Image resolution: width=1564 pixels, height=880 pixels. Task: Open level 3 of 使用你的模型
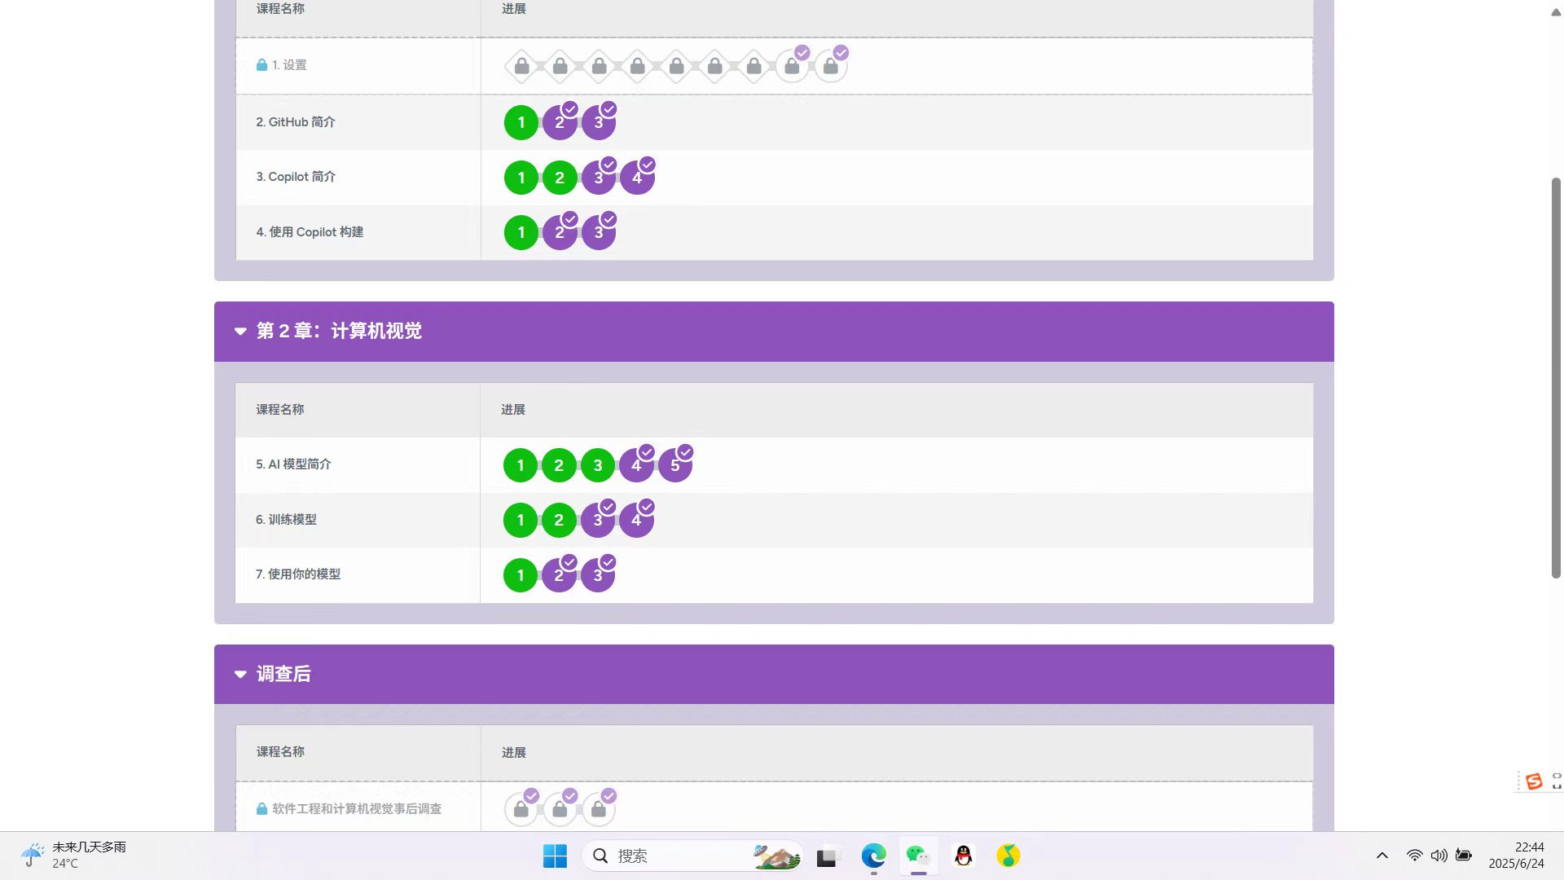598,575
